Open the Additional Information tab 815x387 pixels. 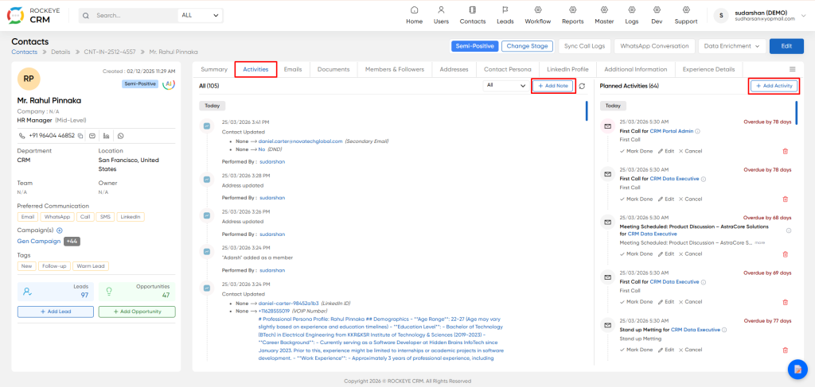[636, 69]
